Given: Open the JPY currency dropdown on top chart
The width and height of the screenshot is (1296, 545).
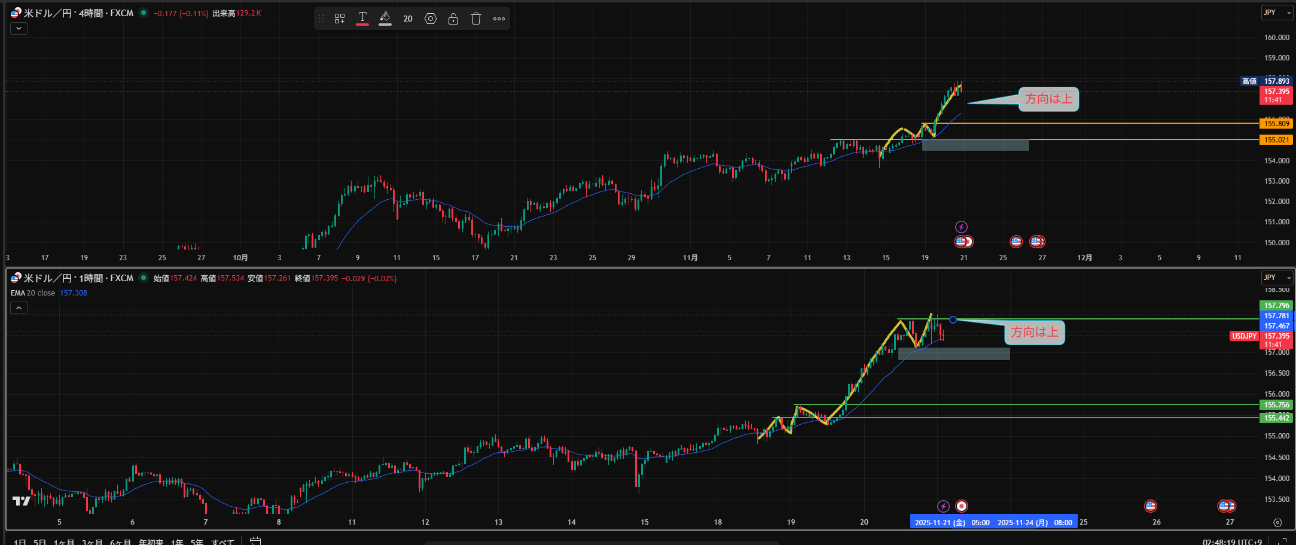Looking at the screenshot, I should coord(1276,13).
